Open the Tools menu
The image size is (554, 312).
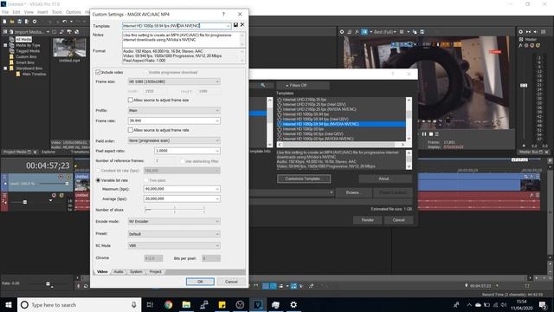57,12
